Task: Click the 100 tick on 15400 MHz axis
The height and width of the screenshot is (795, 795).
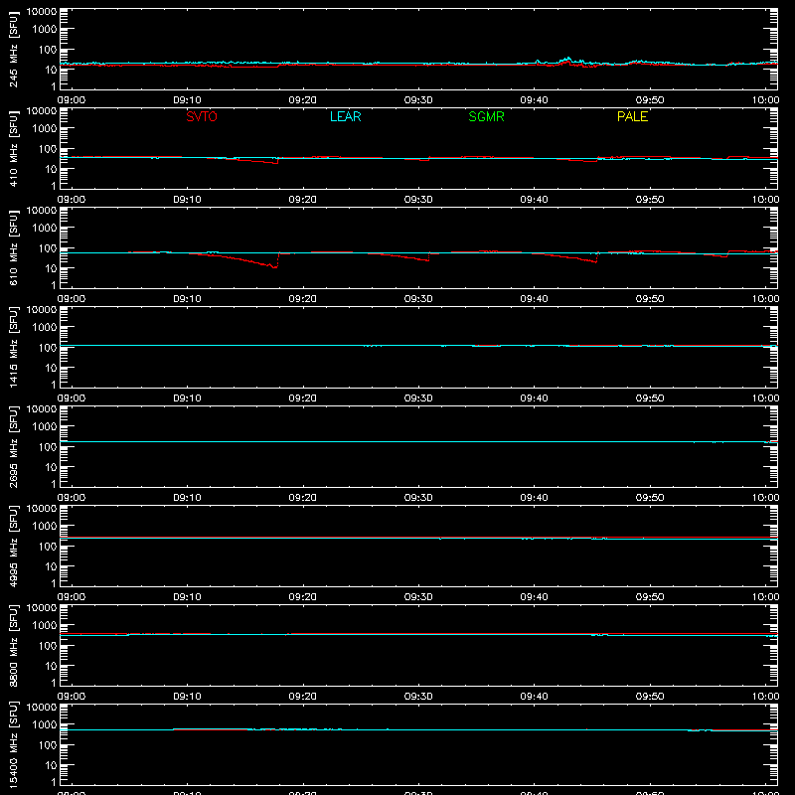Action: point(48,744)
